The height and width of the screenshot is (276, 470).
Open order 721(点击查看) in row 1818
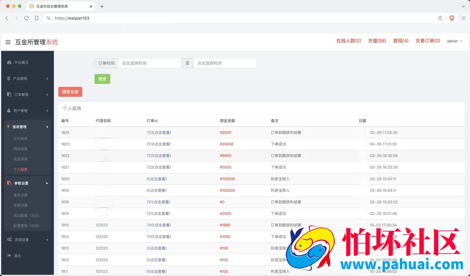coord(158,202)
